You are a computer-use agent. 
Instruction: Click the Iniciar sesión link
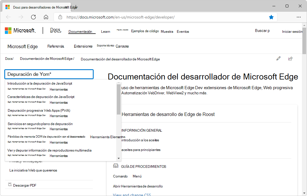click(x=292, y=32)
